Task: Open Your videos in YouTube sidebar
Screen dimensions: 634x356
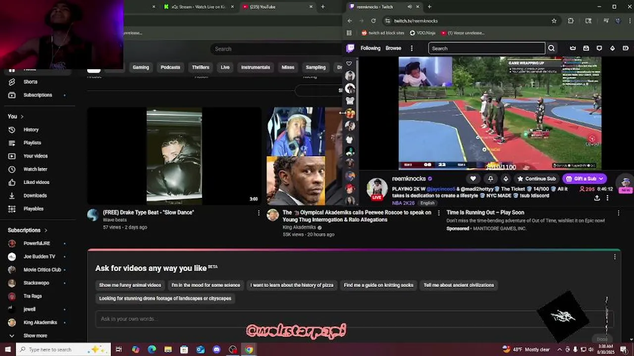Action: pos(35,156)
